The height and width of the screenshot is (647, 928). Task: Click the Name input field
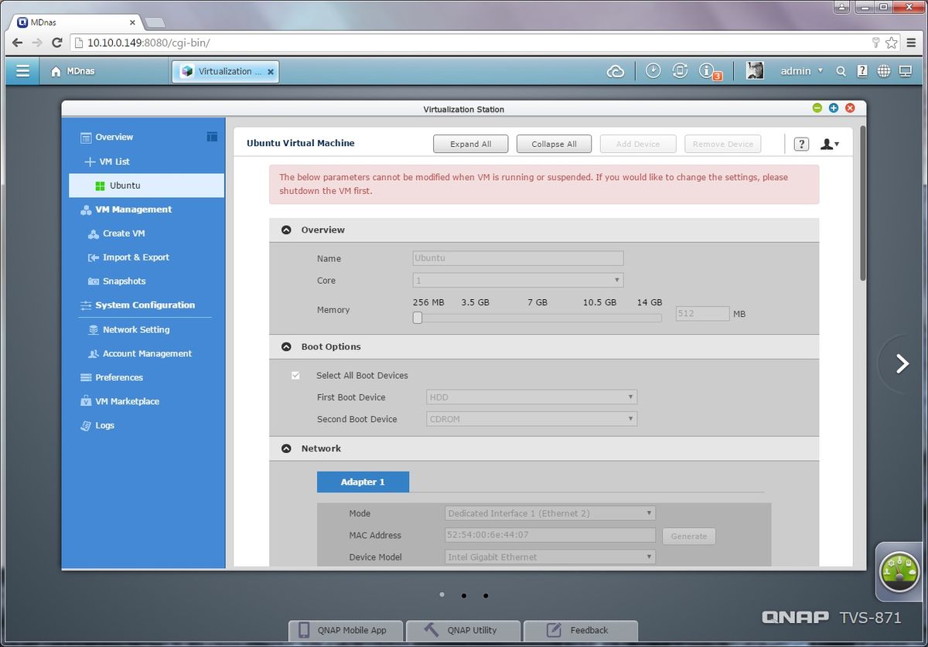pos(517,258)
